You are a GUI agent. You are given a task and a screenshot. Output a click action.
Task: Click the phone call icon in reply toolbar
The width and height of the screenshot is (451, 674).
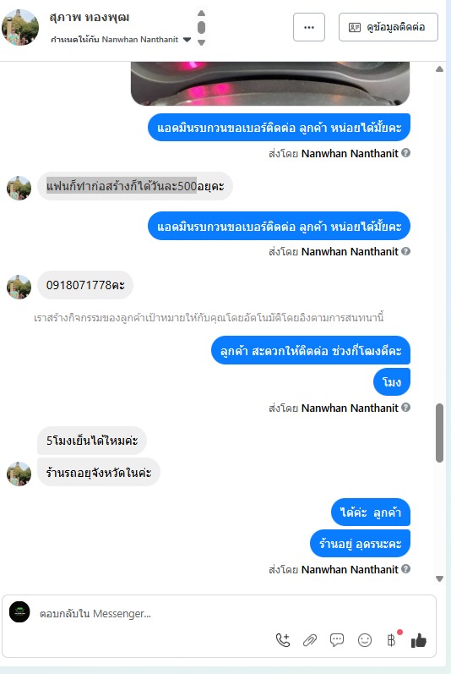(x=283, y=640)
